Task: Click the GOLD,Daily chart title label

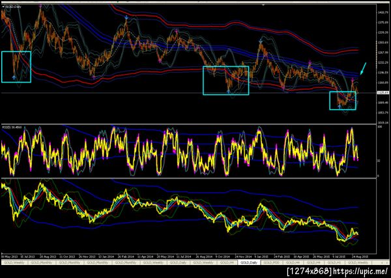Action: coord(13,7)
